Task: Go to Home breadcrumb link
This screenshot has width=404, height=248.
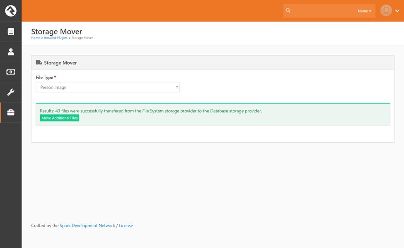Action: point(36,38)
